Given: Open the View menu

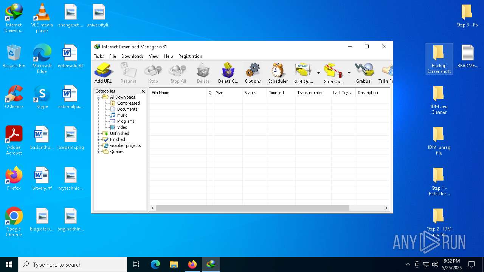Looking at the screenshot, I should tap(154, 56).
